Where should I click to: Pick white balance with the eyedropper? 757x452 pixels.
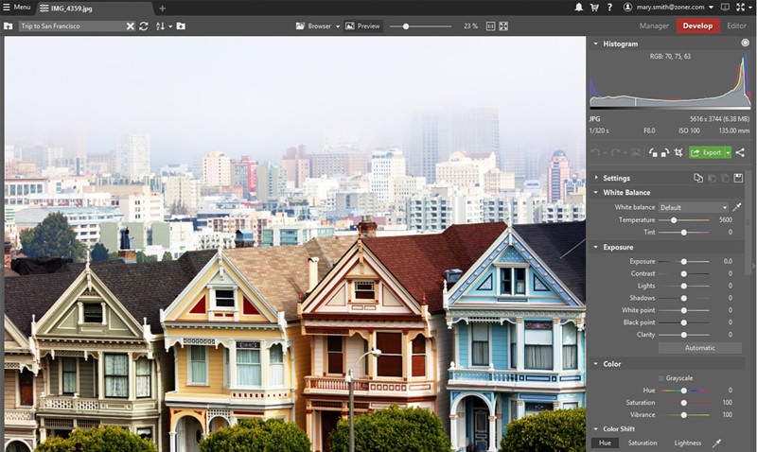tap(737, 207)
